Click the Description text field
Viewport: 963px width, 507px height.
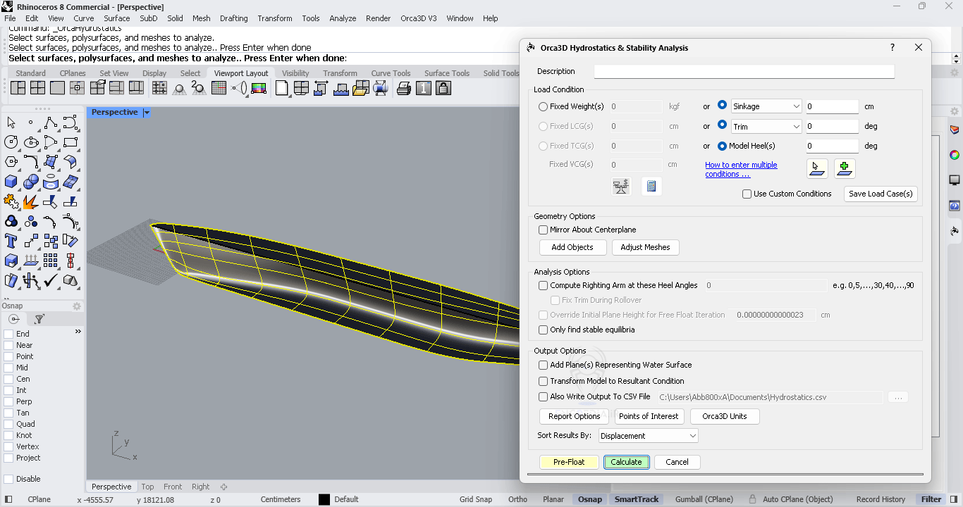pyautogui.click(x=744, y=72)
